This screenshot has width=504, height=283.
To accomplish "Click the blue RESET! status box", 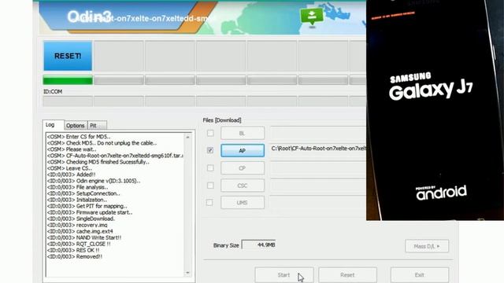I will tap(68, 56).
